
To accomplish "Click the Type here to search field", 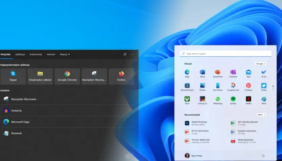I will (226, 54).
